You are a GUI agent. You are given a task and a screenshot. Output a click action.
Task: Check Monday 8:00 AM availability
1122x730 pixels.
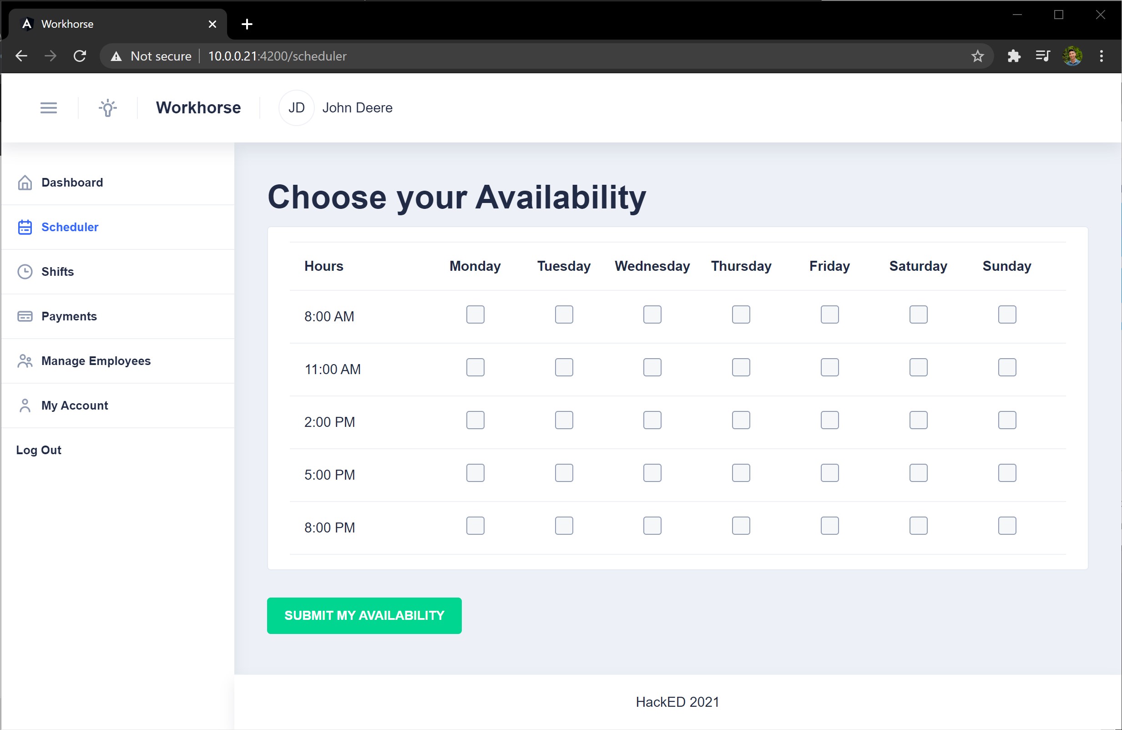click(475, 314)
